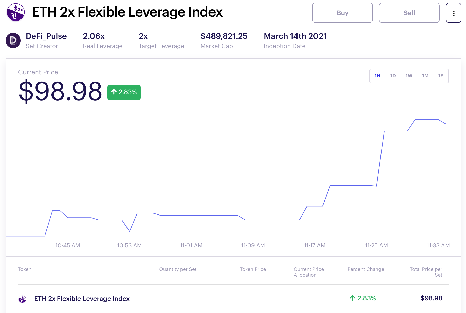Click the small ETH 2x token icon in table
466x313 pixels.
(22, 299)
